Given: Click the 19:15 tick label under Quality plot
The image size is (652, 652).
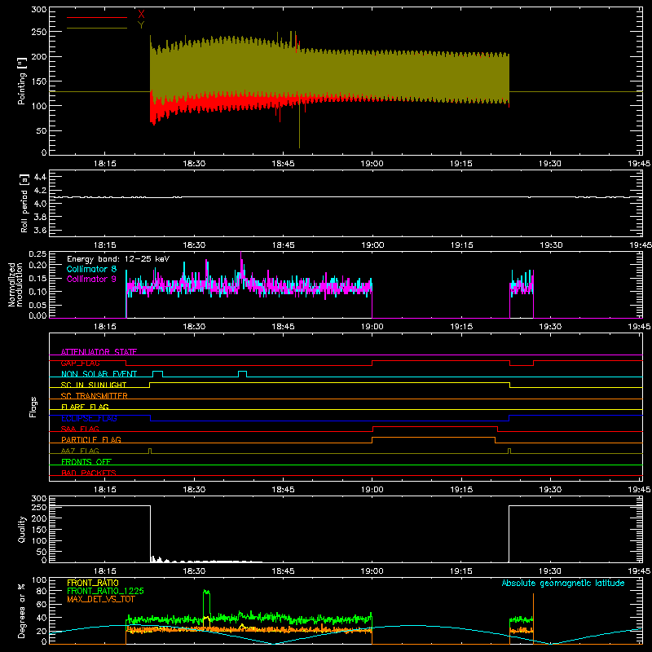Looking at the screenshot, I should click(461, 571).
